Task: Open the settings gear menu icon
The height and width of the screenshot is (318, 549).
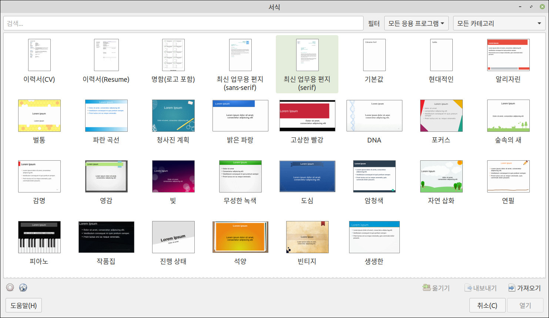Action: (10, 288)
